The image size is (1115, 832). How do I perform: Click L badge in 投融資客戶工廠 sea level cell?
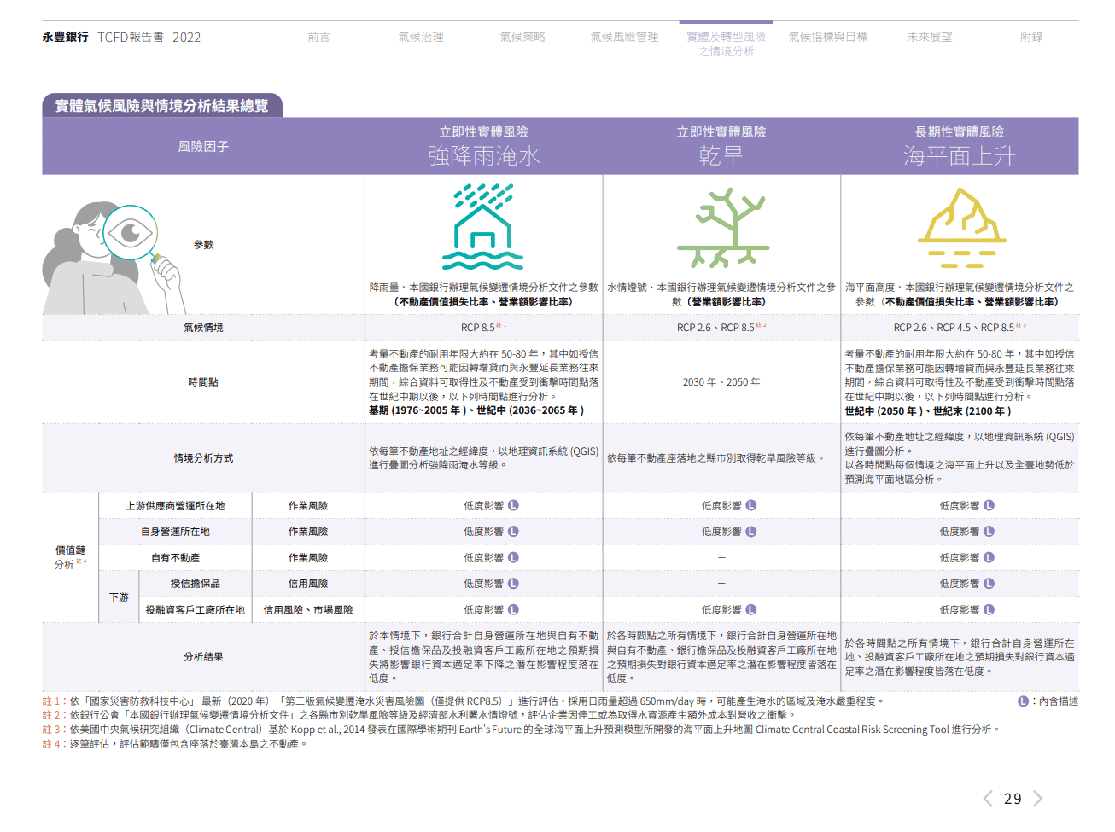[989, 610]
